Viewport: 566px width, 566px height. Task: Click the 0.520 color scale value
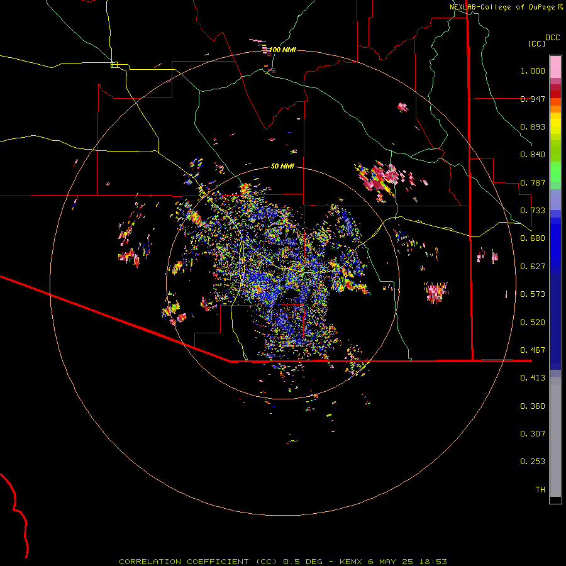tap(533, 323)
